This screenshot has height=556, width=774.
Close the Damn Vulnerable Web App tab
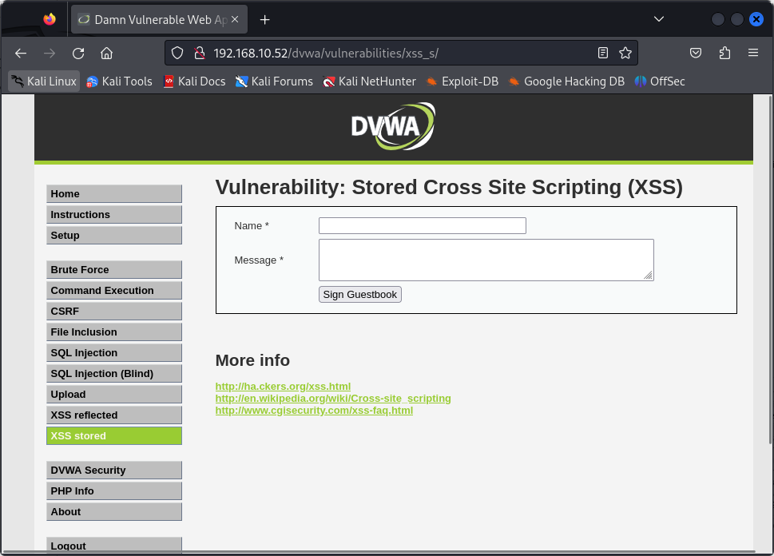[235, 19]
